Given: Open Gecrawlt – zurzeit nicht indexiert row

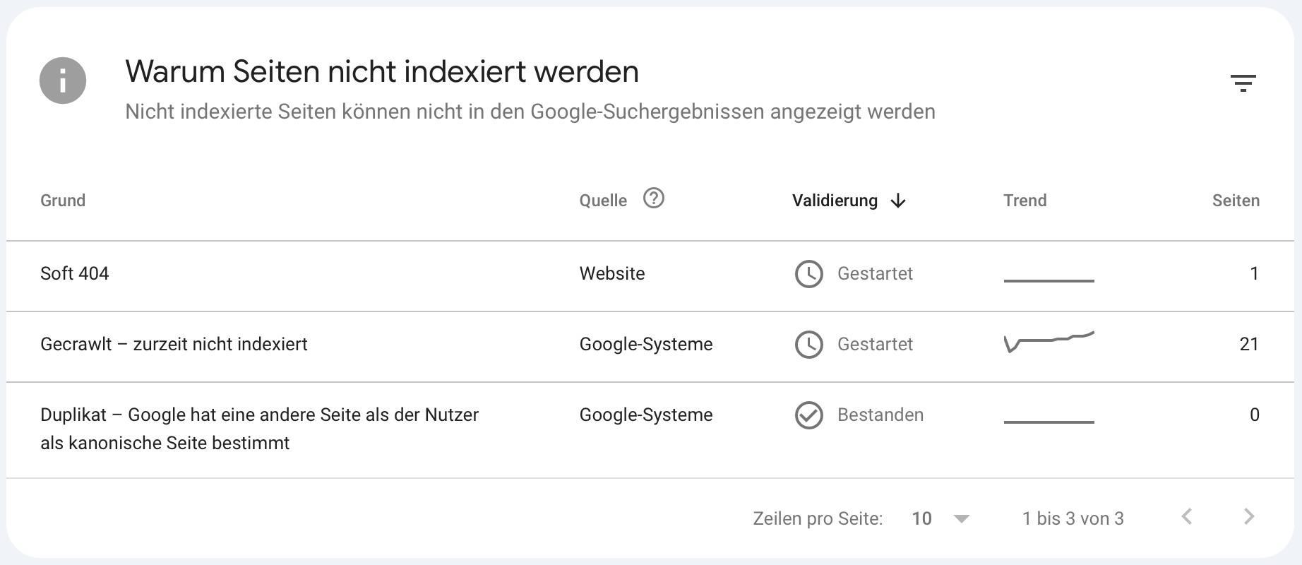Looking at the screenshot, I should [x=650, y=347].
